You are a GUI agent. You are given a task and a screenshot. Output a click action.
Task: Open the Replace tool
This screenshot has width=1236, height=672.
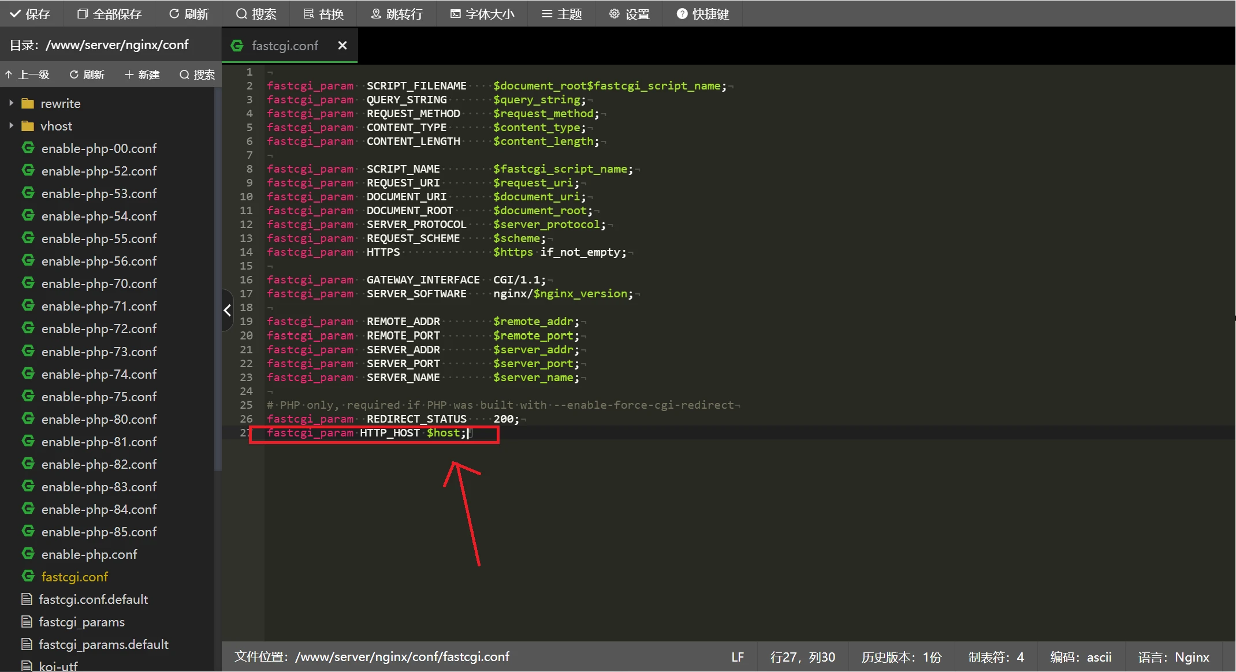323,14
